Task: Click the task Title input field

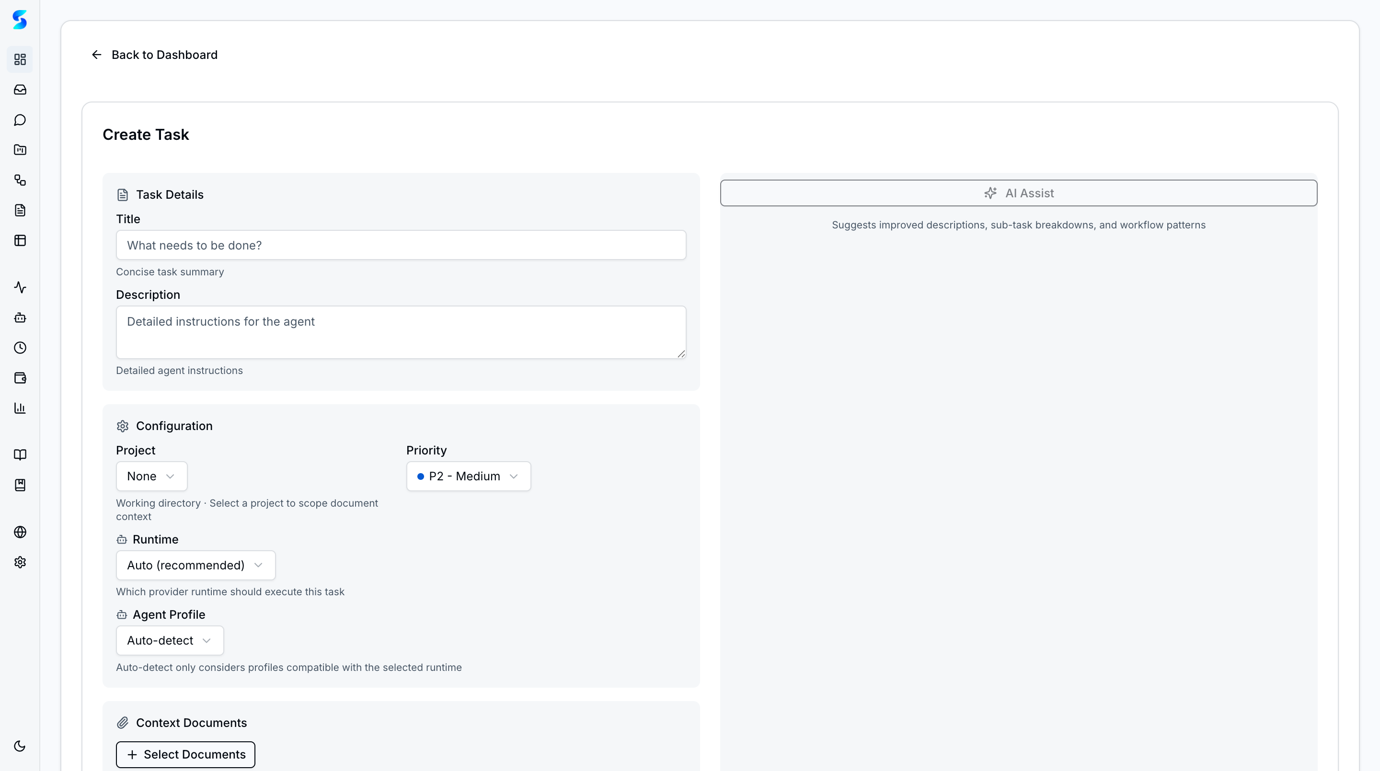Action: point(401,245)
